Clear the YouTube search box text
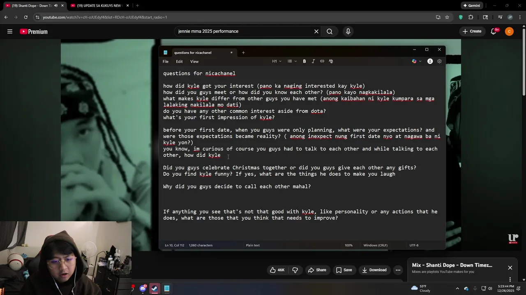The height and width of the screenshot is (295, 526). tap(316, 31)
